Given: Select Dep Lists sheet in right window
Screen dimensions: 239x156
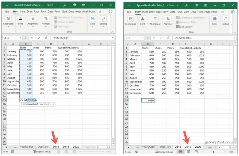Looking at the screenshot, I should point(165,147).
